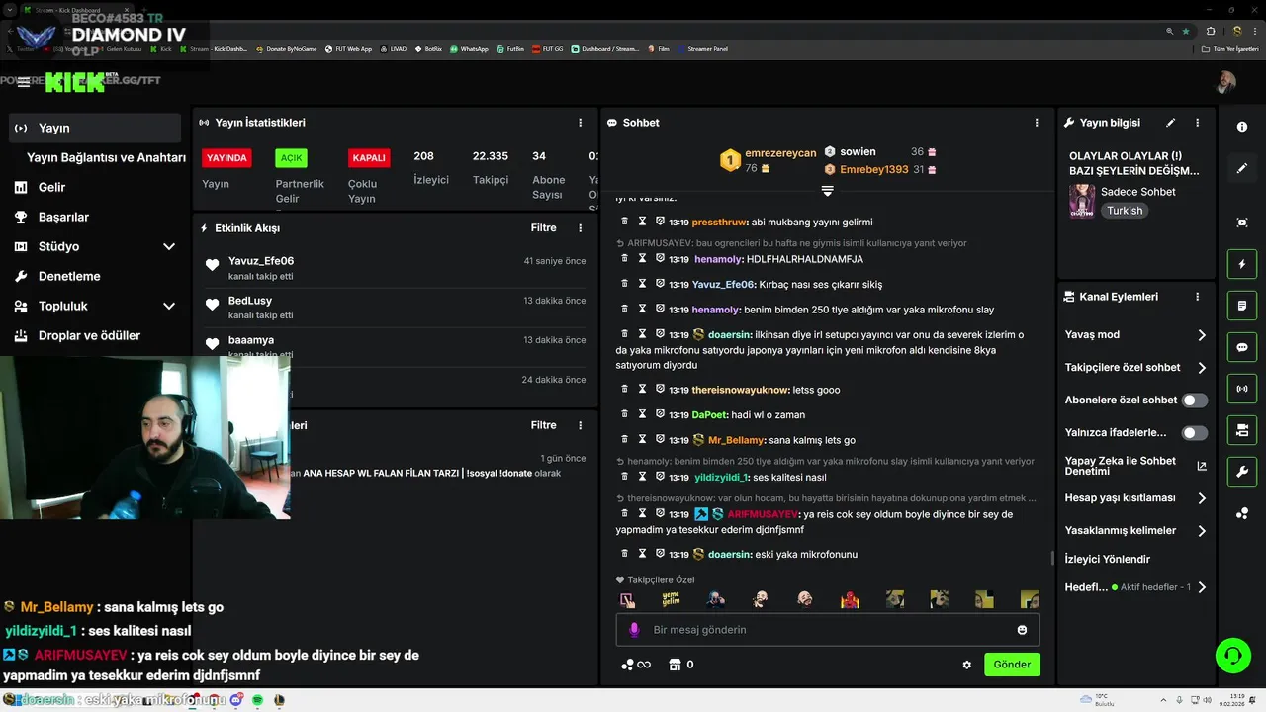
Task: Insert the yeme yelim follower emote
Action: pyautogui.click(x=671, y=599)
